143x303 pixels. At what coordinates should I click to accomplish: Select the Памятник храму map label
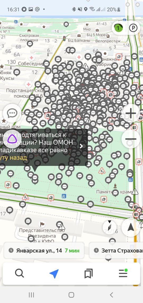[115, 192]
